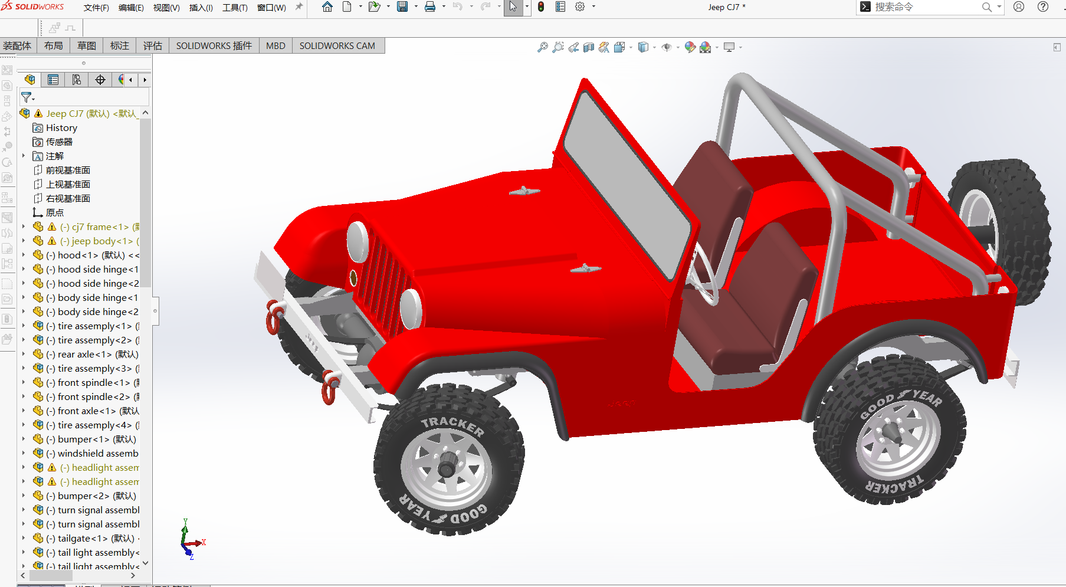Open the Help question mark icon
The width and height of the screenshot is (1066, 587).
(1043, 7)
